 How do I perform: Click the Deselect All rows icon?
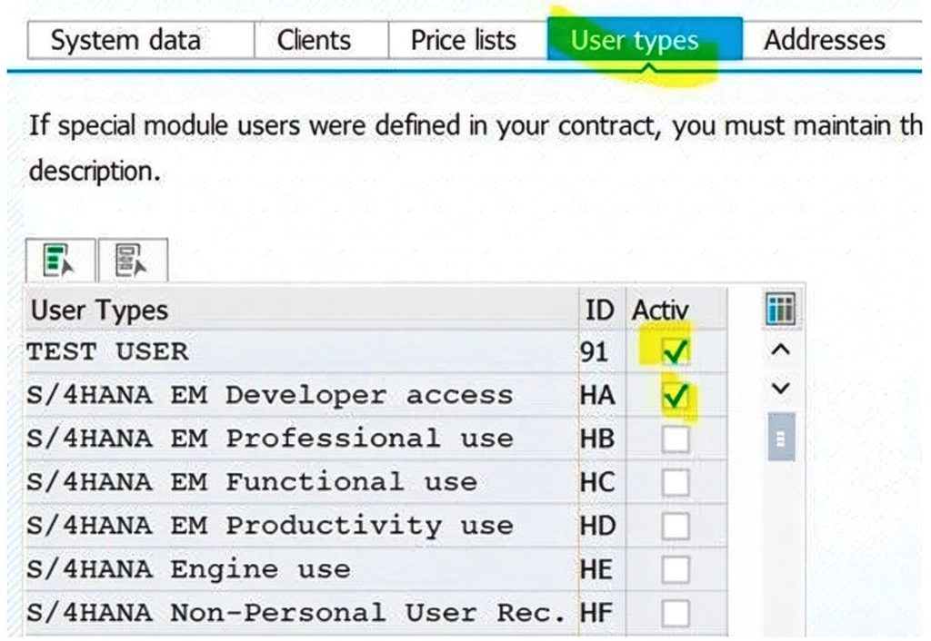(133, 261)
